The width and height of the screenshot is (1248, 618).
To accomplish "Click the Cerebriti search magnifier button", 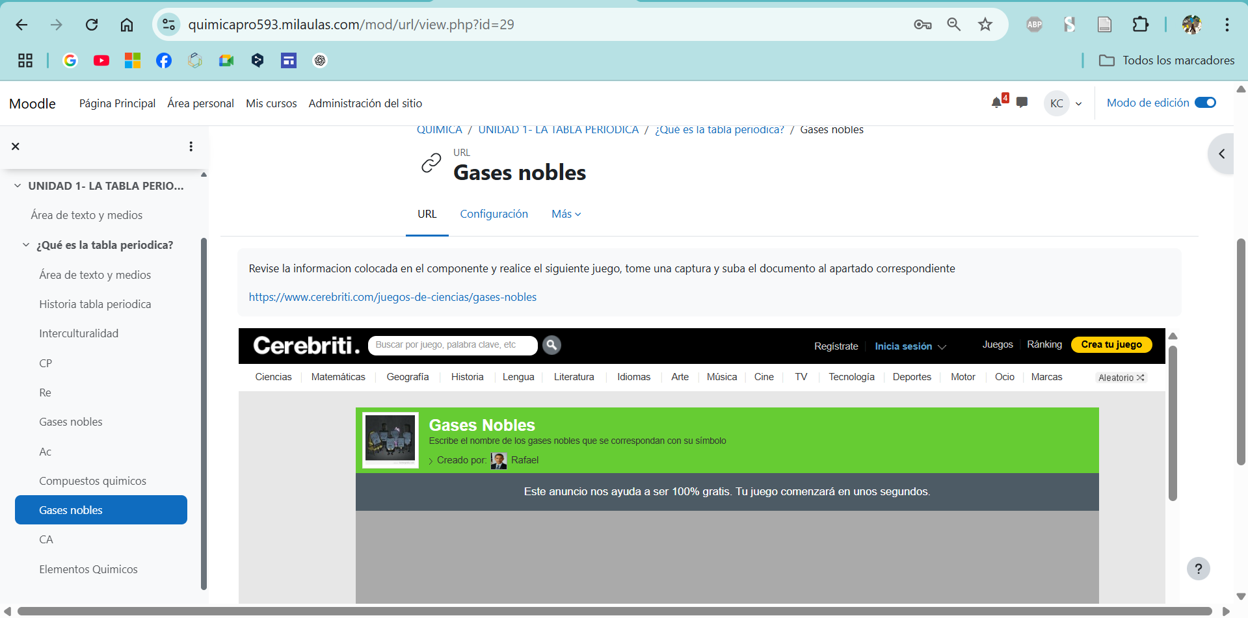I will 551,345.
